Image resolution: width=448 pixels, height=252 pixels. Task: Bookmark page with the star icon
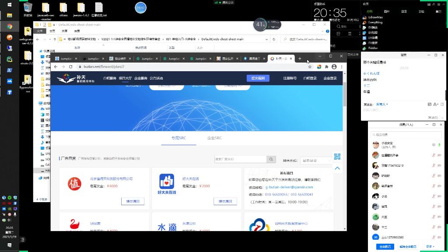(310, 66)
